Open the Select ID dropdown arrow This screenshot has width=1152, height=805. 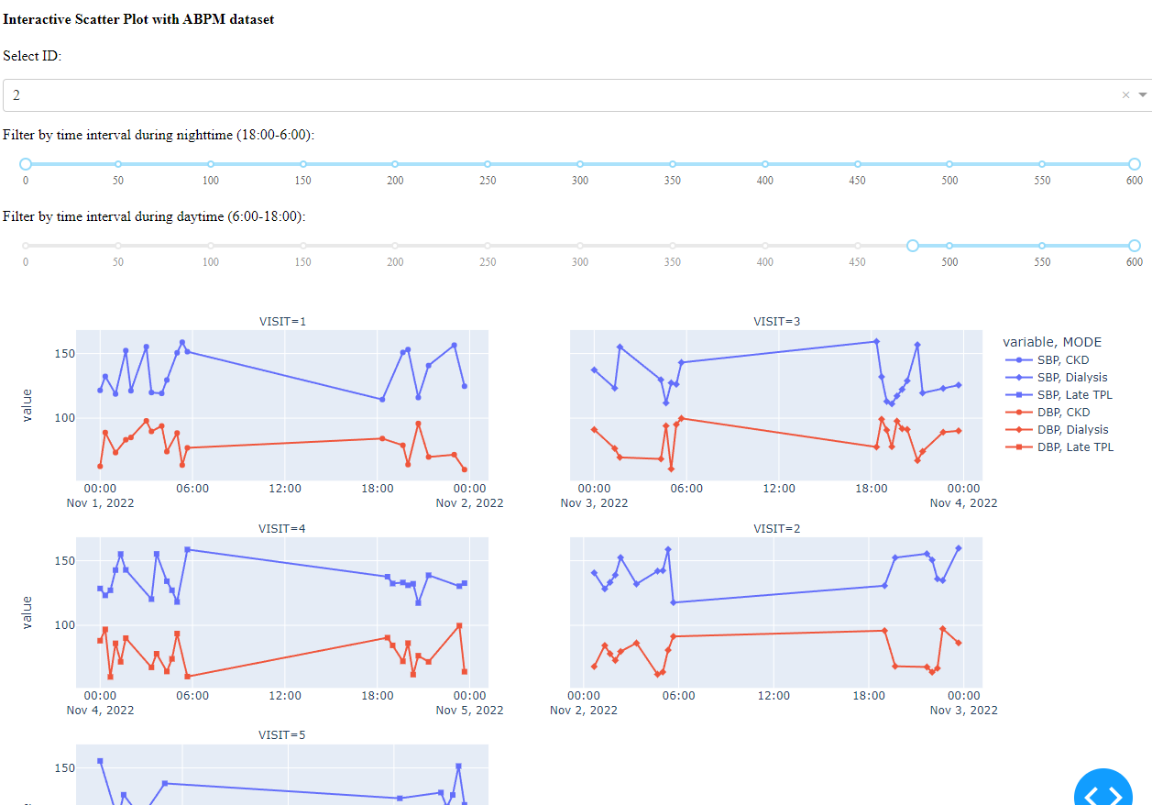click(x=1143, y=95)
